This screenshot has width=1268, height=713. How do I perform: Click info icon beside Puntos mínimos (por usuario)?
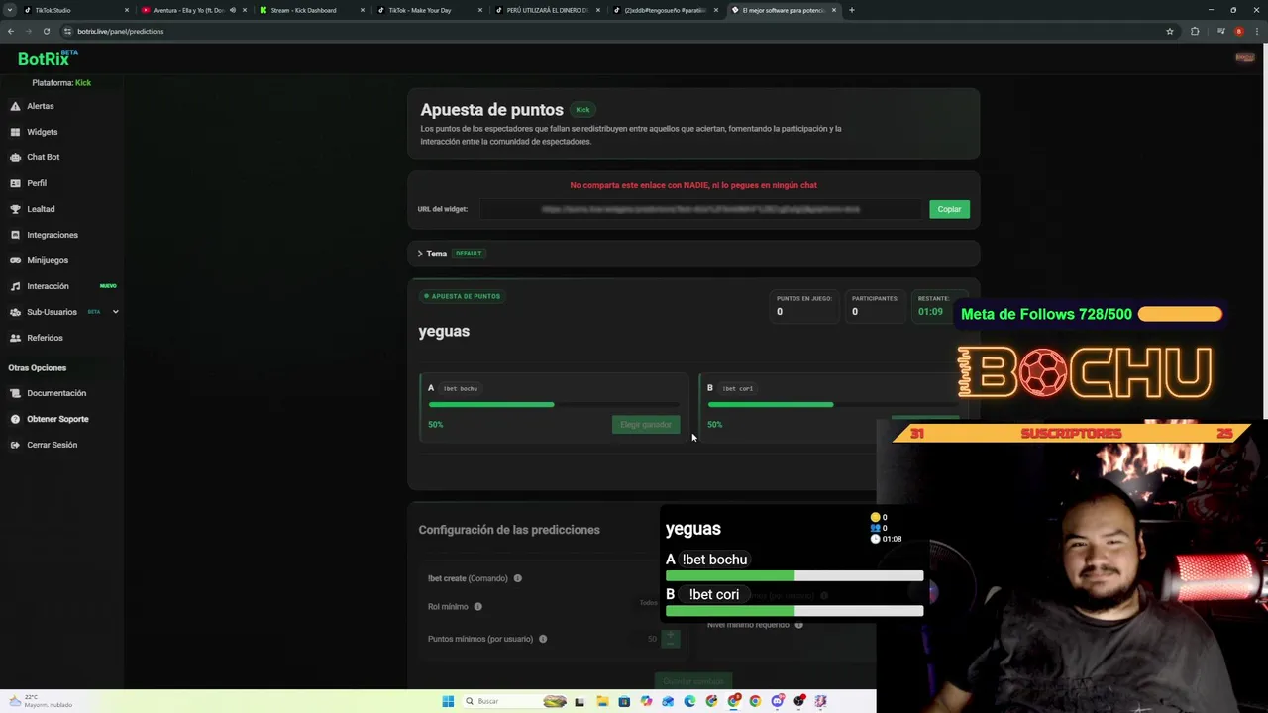[x=543, y=639]
